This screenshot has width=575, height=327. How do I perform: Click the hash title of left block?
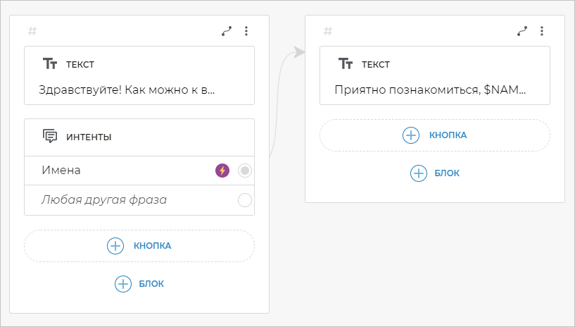32,31
